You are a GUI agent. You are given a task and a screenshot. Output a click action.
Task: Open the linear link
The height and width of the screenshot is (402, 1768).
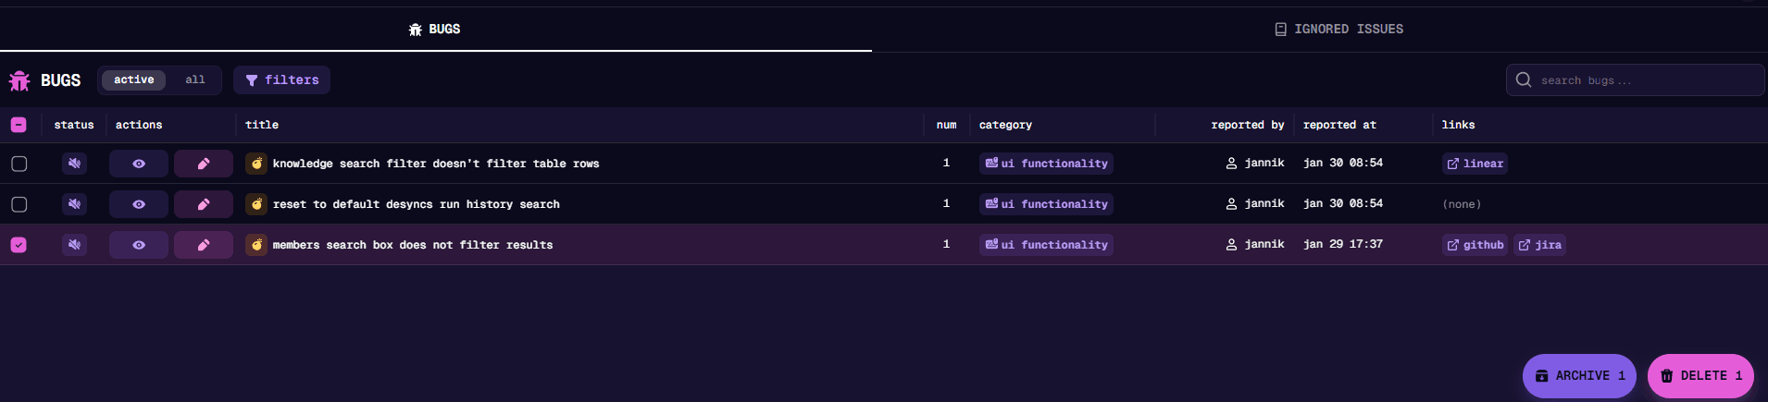tap(1475, 164)
